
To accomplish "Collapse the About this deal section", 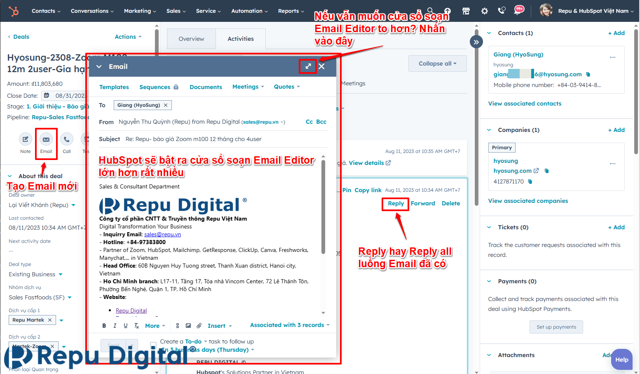I will 9,176.
